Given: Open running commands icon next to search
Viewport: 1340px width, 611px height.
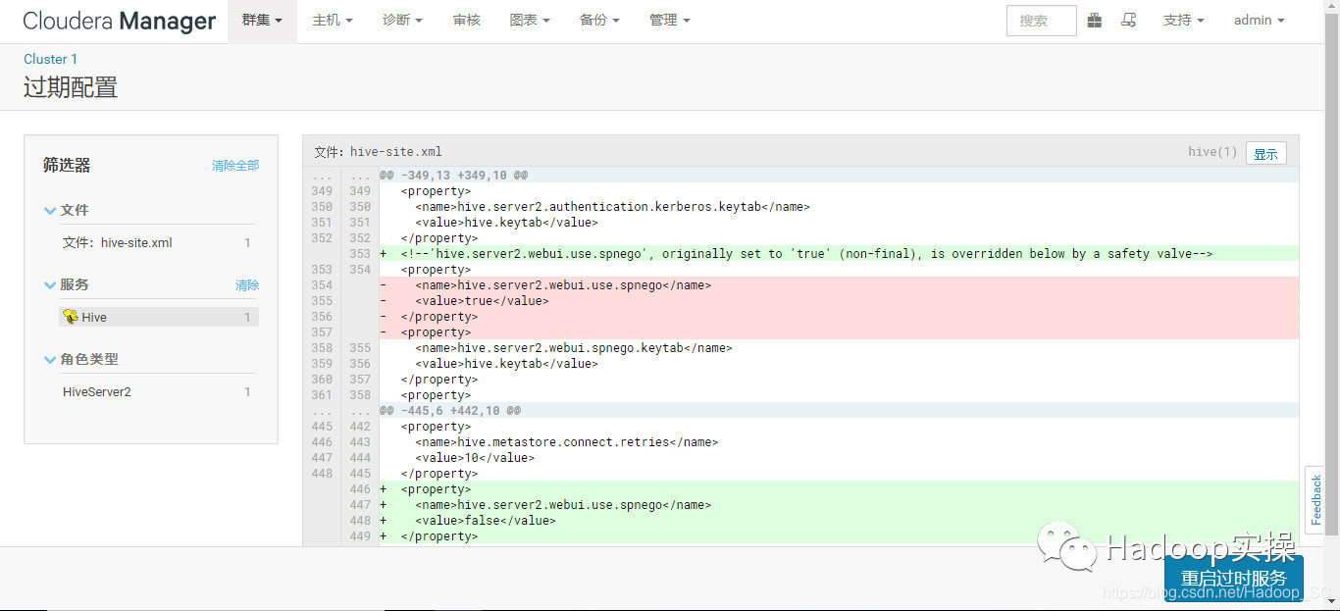Looking at the screenshot, I should pos(1129,20).
